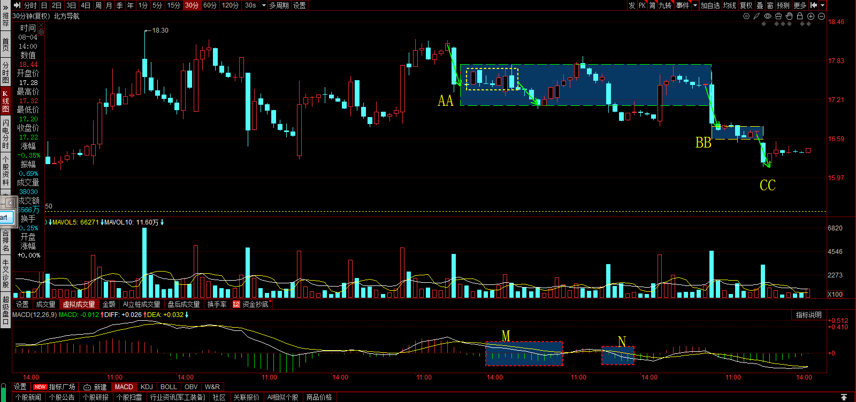Select the 周 weekly period

[x=98, y=5]
